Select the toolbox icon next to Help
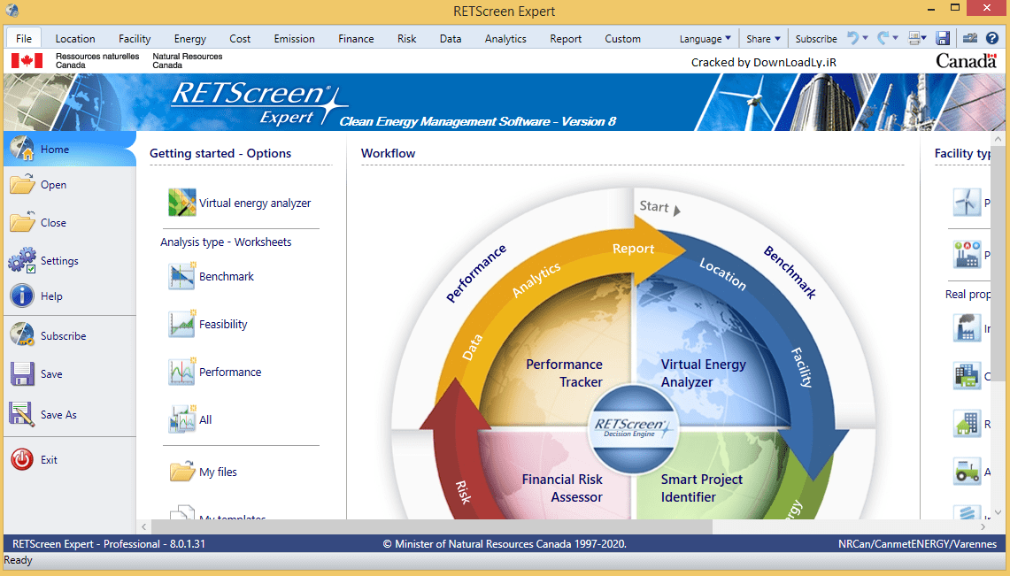The width and height of the screenshot is (1010, 576). 969,37
